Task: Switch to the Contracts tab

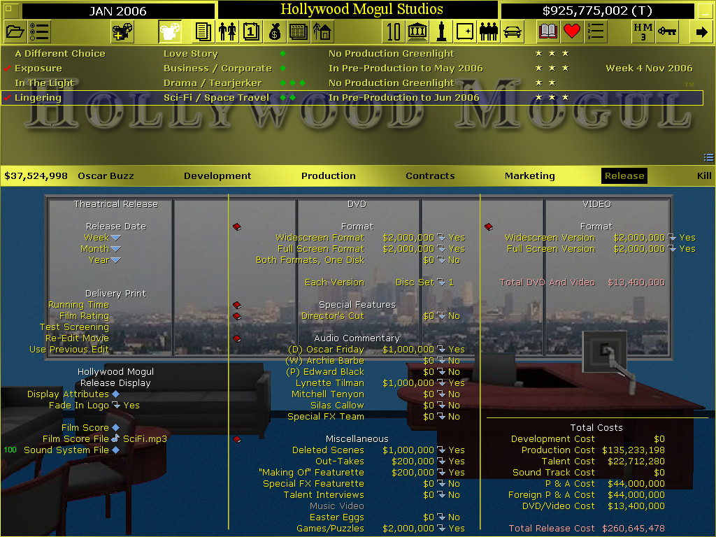Action: pos(430,176)
